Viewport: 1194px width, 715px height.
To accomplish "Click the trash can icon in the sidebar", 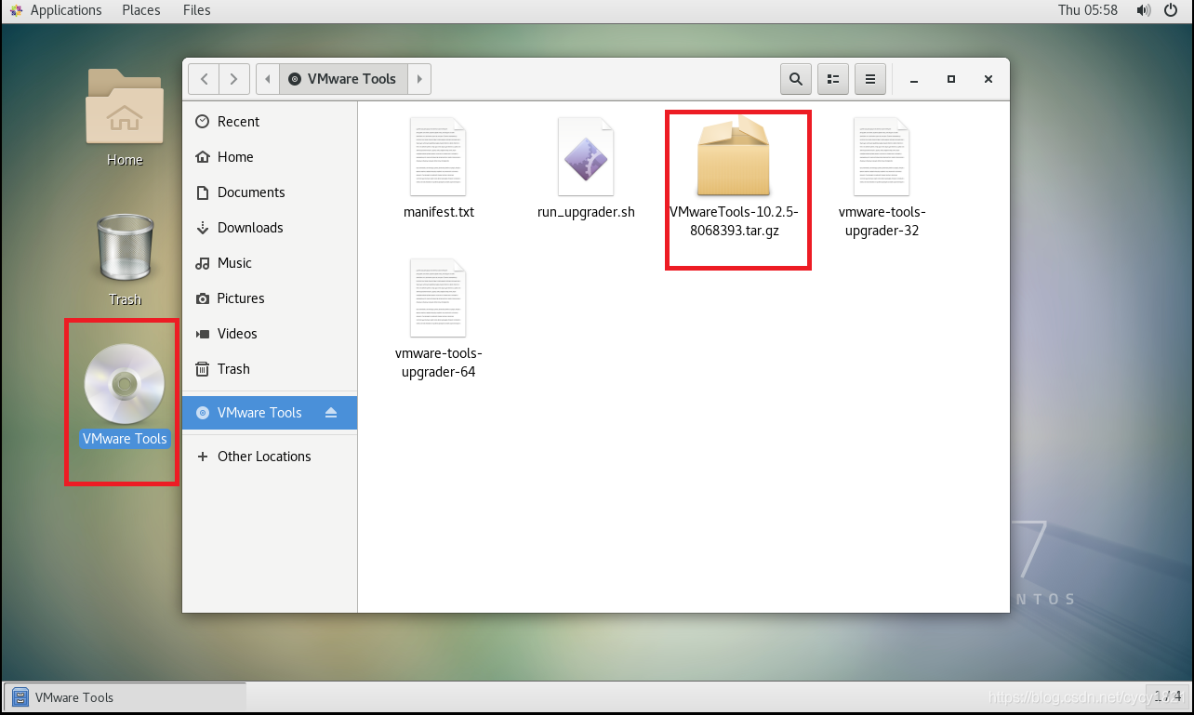I will [203, 369].
